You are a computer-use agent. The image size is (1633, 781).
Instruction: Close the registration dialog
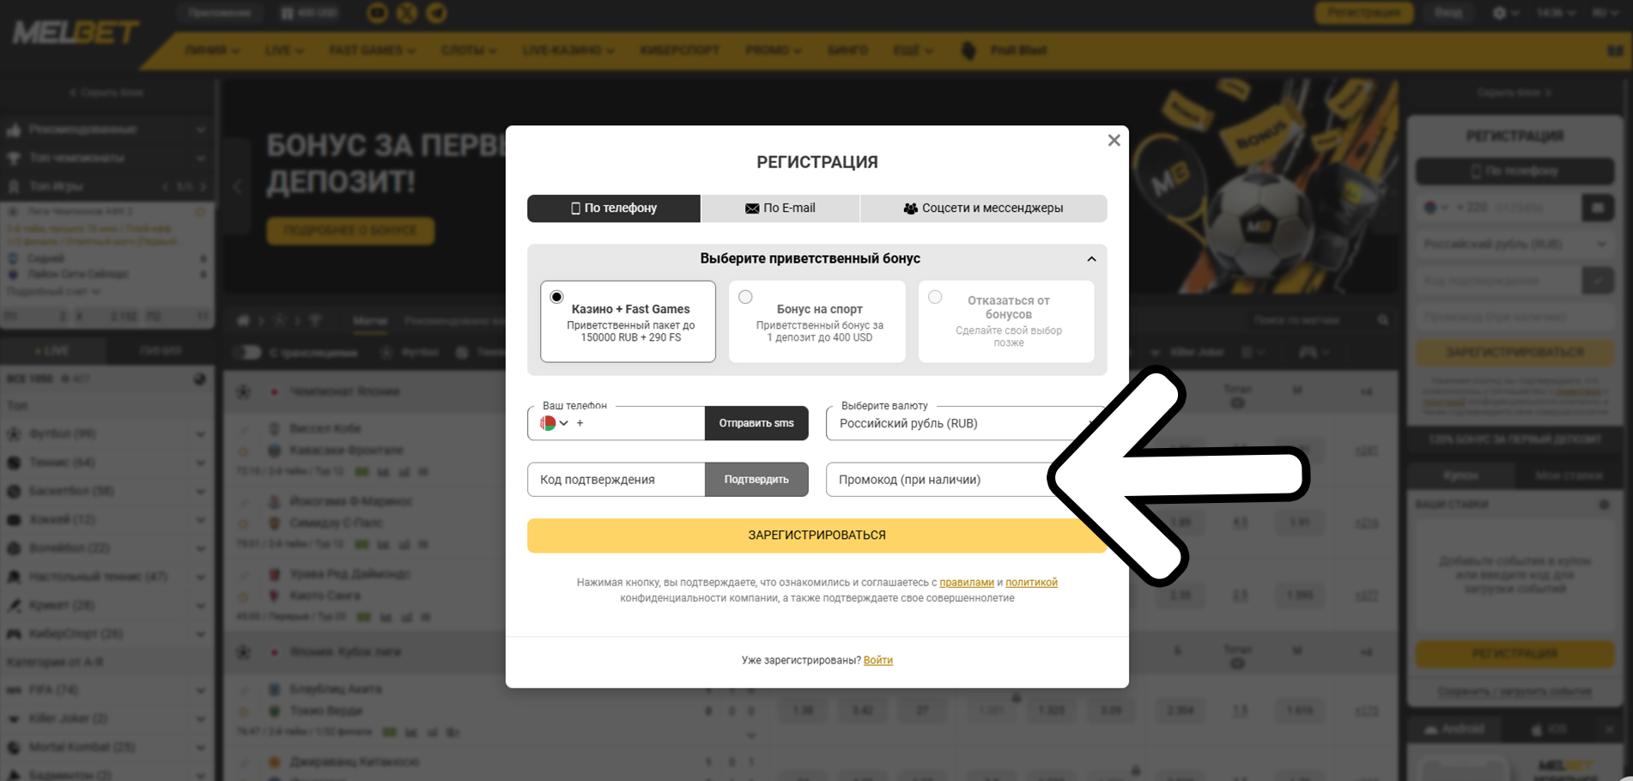point(1114,140)
